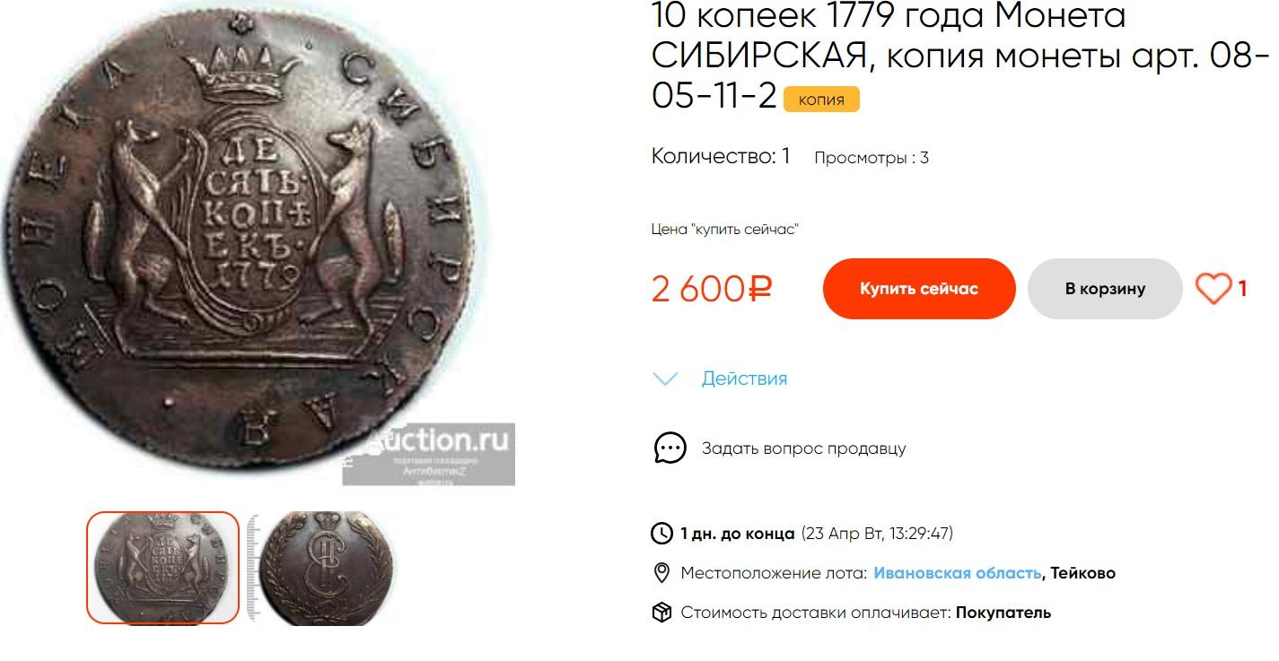Click the Просмотры : 3 views counter
1279x661 pixels.
(871, 158)
